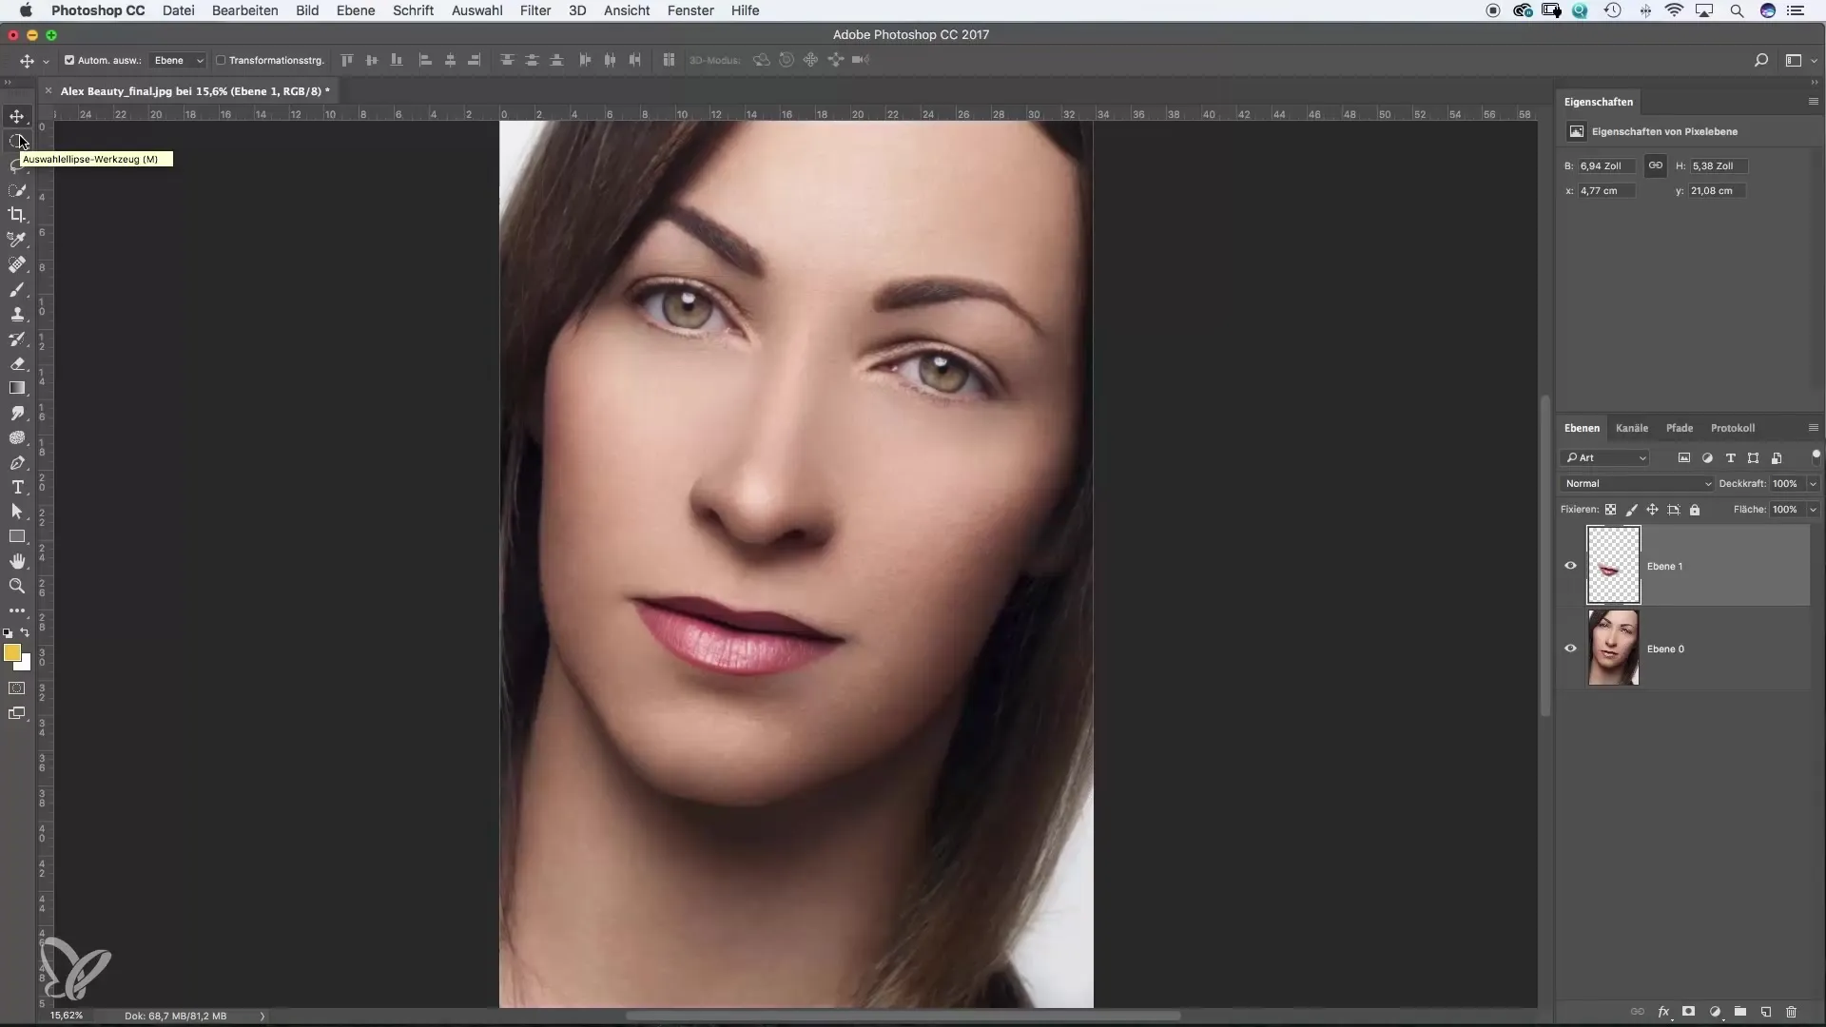This screenshot has height=1027, width=1826.
Task: Select the Clone Stamp tool
Action: [17, 314]
